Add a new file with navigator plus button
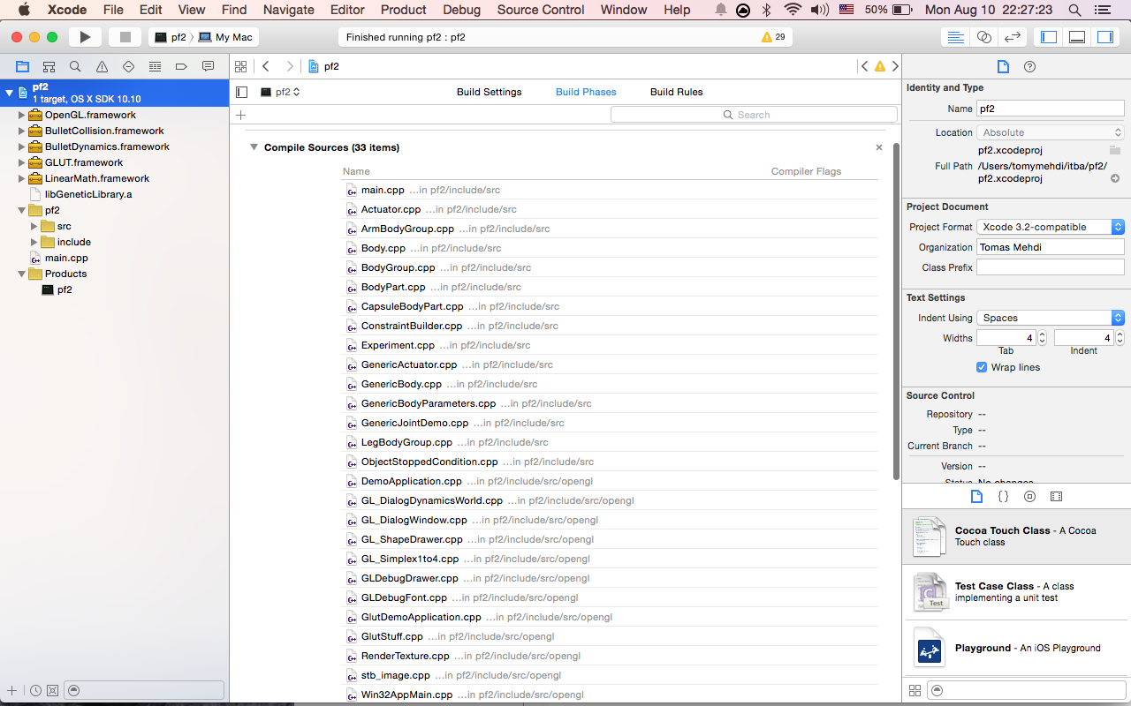This screenshot has width=1131, height=706. click(11, 690)
